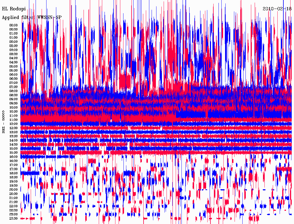Select the 04:00 time label
This screenshot has width=294, height=224.
[x=13, y=58]
